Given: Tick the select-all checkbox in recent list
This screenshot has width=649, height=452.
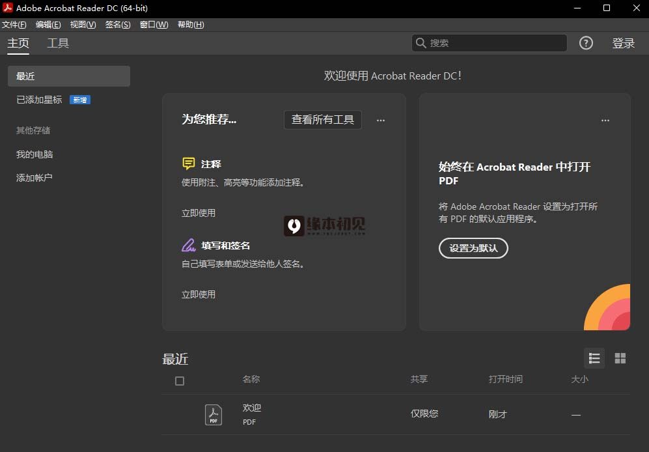Looking at the screenshot, I should tap(180, 381).
